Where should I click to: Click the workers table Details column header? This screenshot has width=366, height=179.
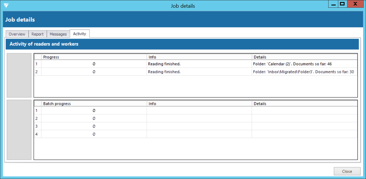pos(304,104)
